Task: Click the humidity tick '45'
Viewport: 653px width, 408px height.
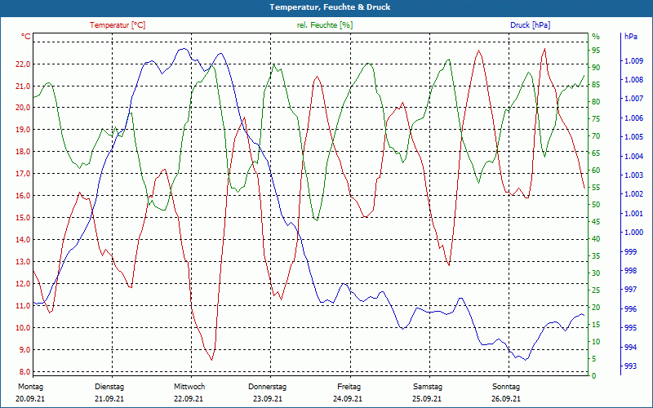Action: point(596,221)
